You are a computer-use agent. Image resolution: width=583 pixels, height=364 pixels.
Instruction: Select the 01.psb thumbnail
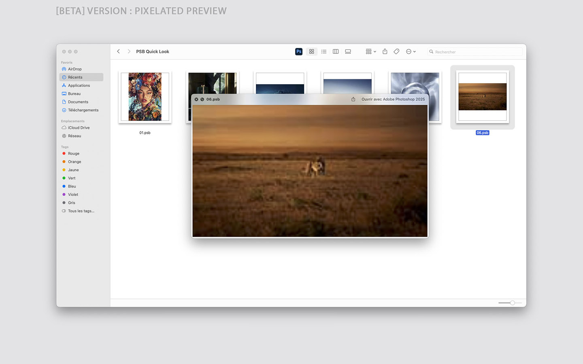point(145,97)
